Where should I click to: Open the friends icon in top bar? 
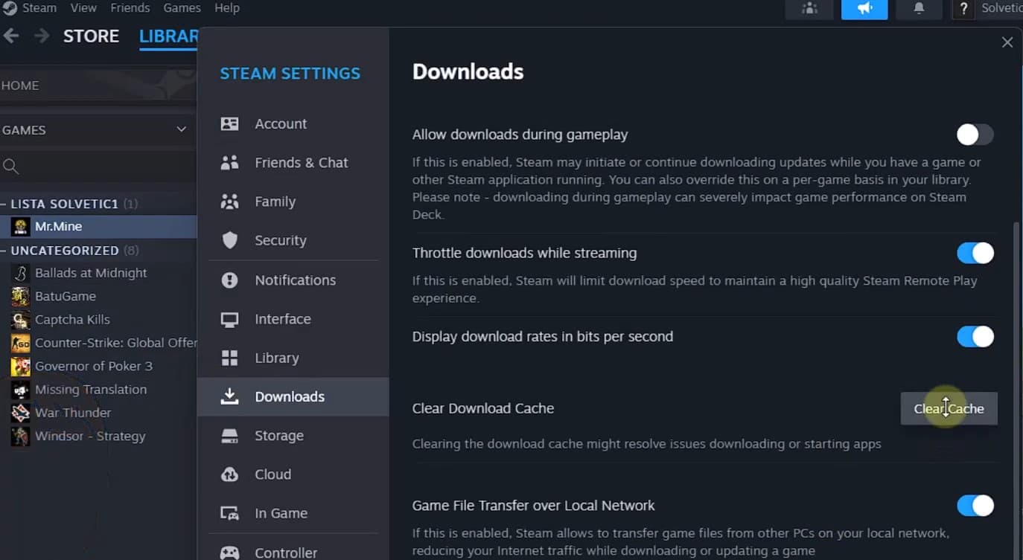tap(809, 9)
